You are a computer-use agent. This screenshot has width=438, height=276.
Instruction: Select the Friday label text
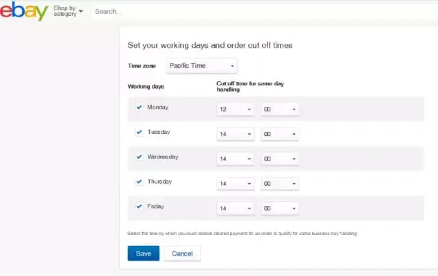point(155,206)
